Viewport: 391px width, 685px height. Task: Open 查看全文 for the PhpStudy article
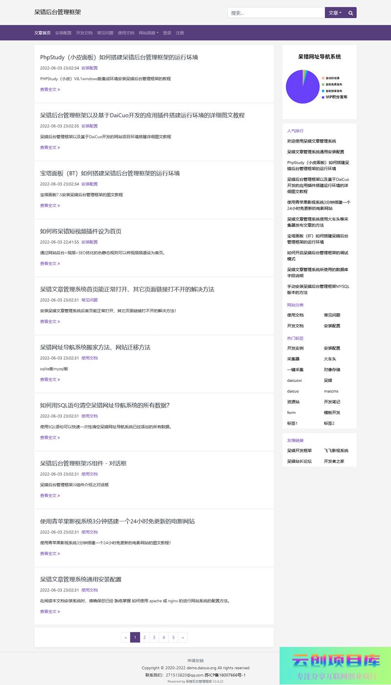tap(50, 89)
